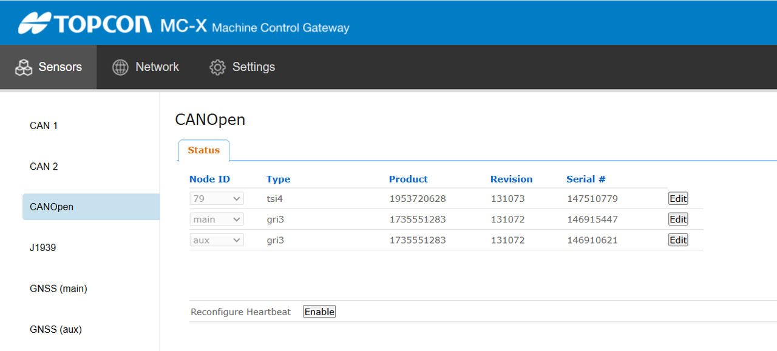Switch to the Status tab
Viewport: 777px width, 351px height.
pos(203,150)
